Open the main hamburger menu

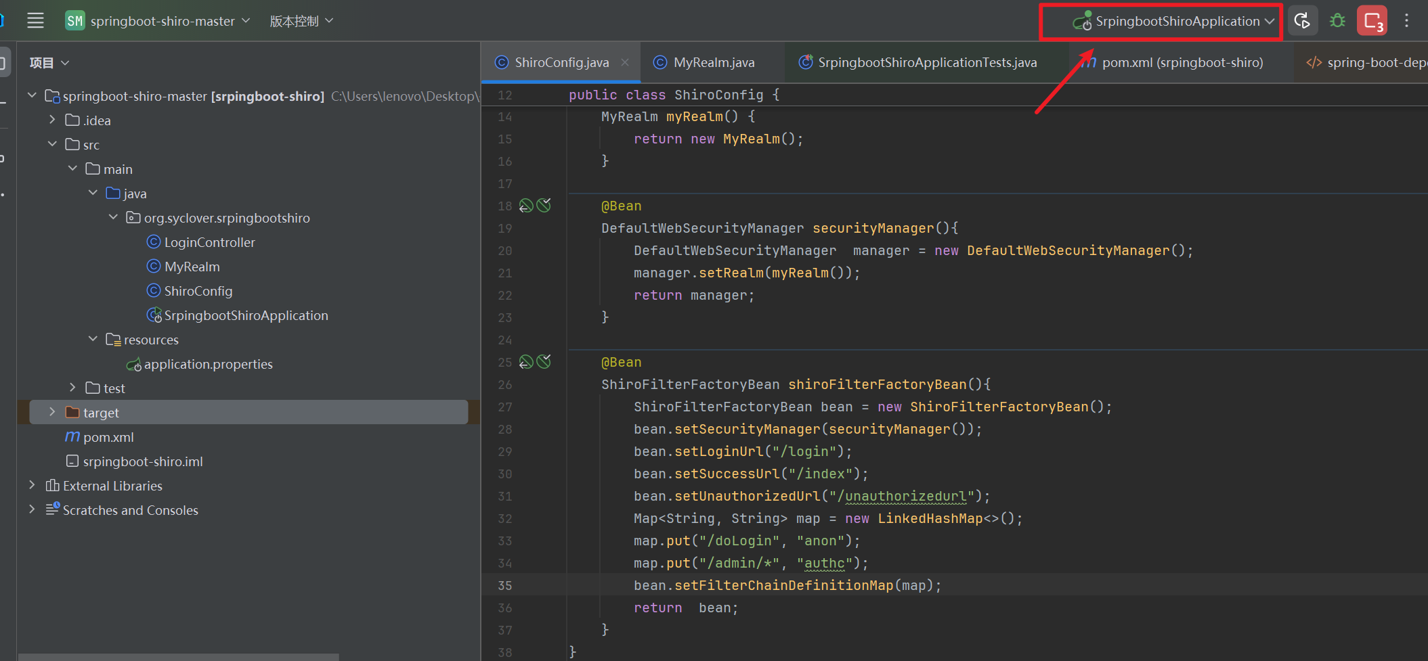(x=35, y=21)
